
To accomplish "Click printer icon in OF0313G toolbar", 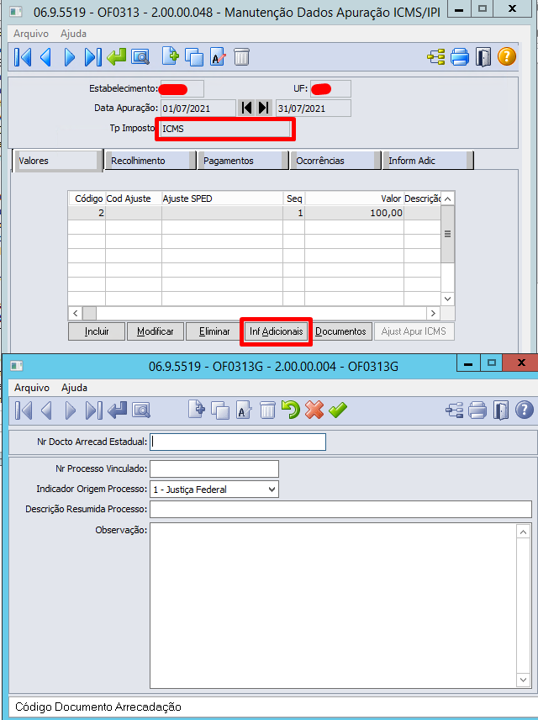I will click(x=477, y=410).
